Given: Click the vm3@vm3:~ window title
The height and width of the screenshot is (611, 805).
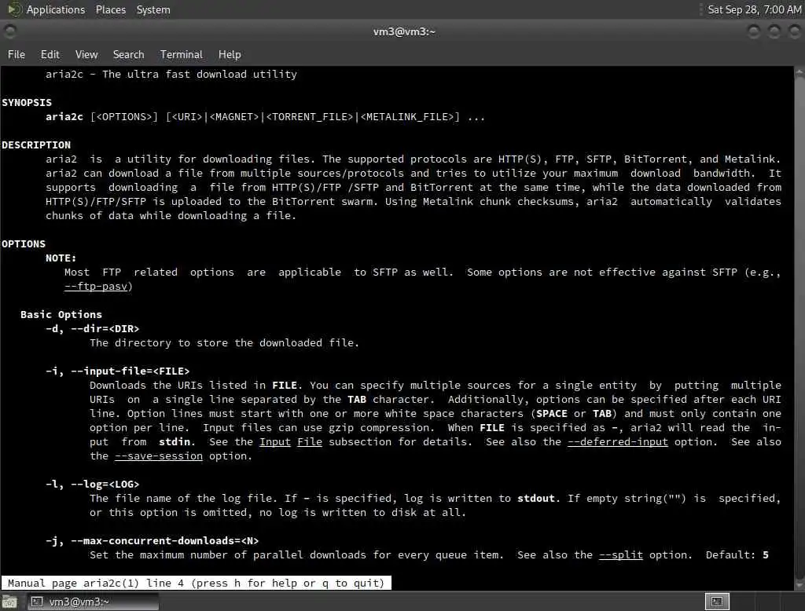Looking at the screenshot, I should pos(404,32).
